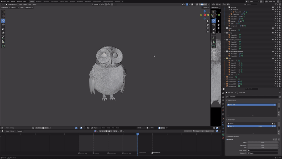Screen dimensions: 282x159
Task: Click the pin icon in the properties header
Action: pyautogui.click(x=280, y=92)
